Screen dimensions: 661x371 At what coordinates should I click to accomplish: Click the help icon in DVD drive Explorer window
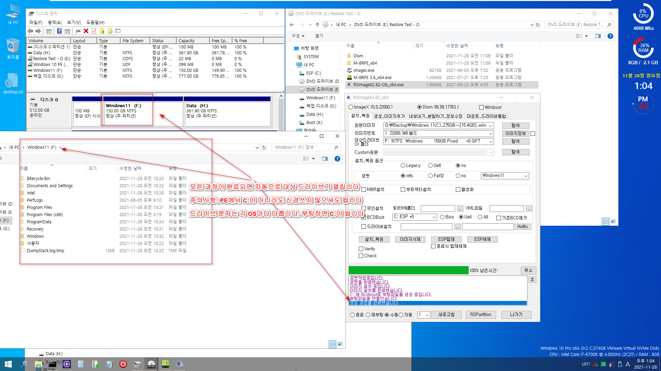(610, 36)
